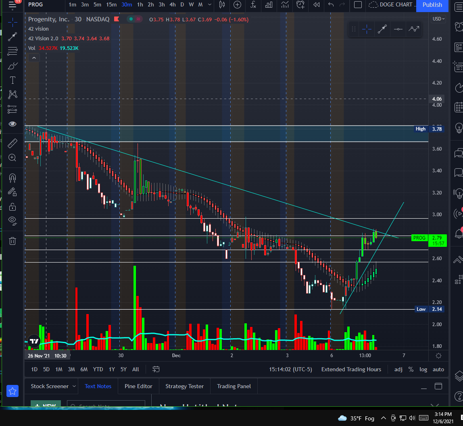The image size is (463, 426).
Task: Toggle percent scale
Action: pyautogui.click(x=411, y=369)
